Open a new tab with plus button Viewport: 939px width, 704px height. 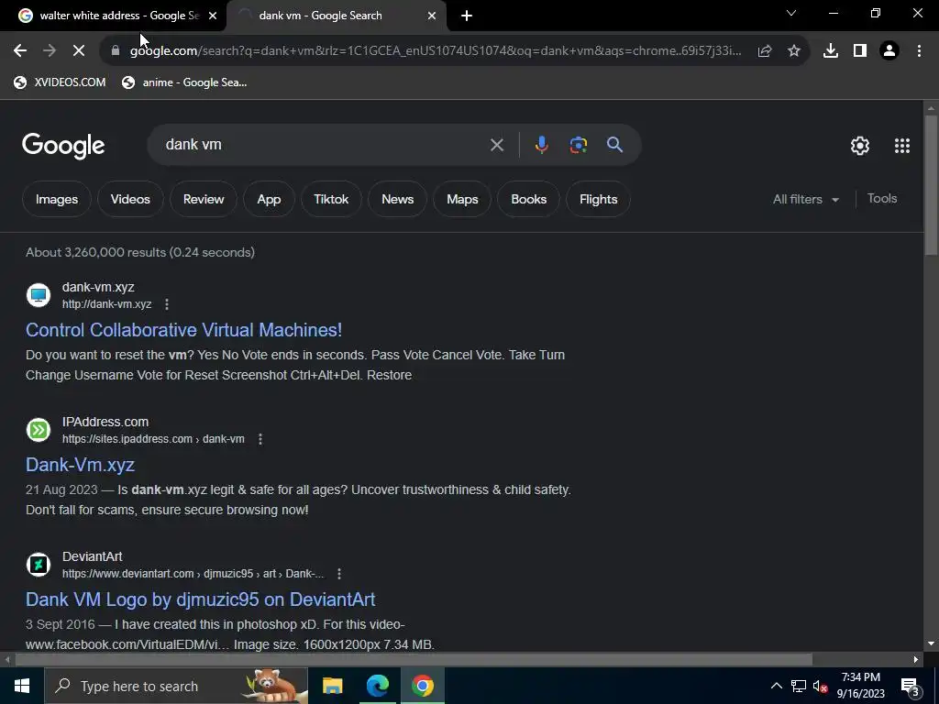click(467, 16)
